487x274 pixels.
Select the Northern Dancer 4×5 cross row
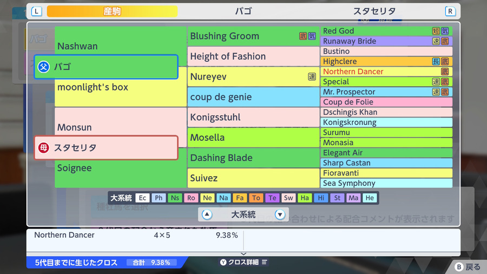tap(136, 235)
